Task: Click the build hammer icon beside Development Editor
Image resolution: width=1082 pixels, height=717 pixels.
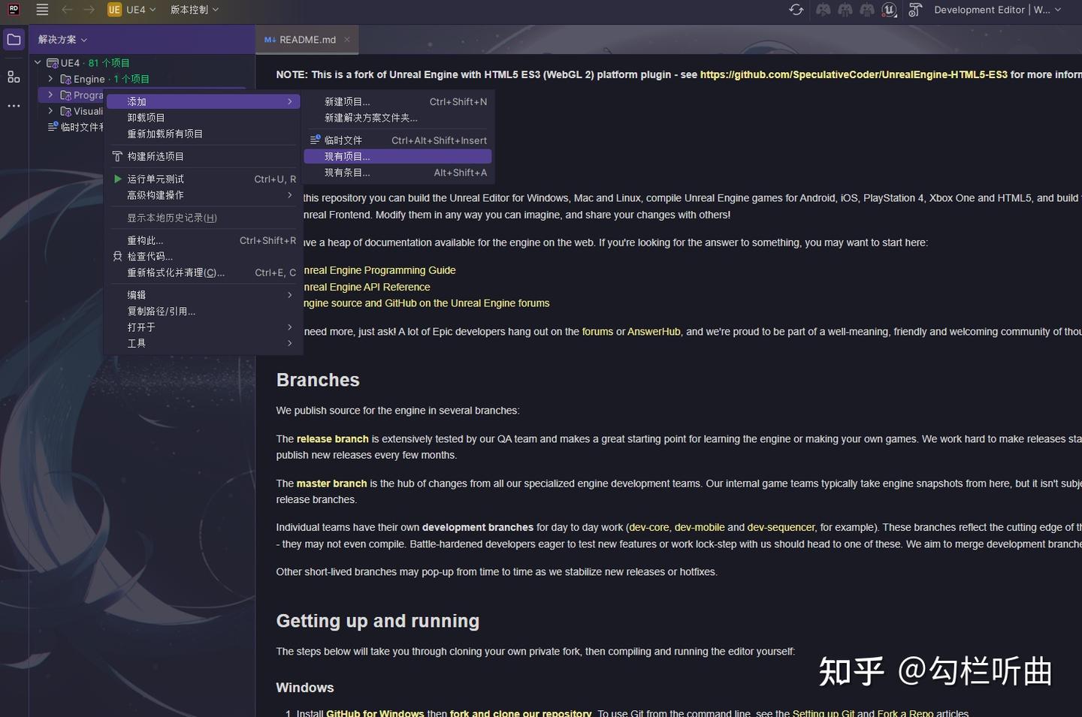Action: pos(915,10)
